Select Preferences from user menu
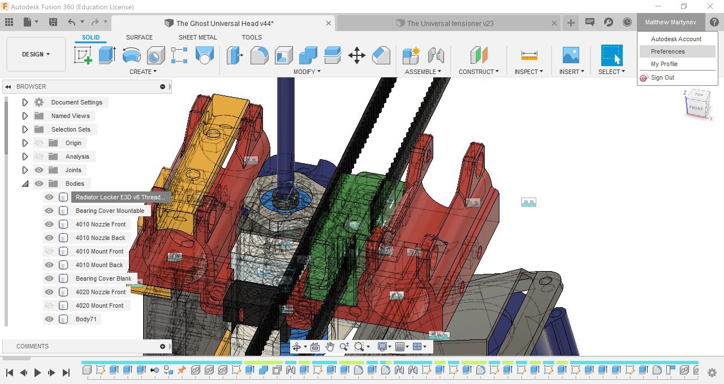Viewport: 724px width, 384px height. 677,51
